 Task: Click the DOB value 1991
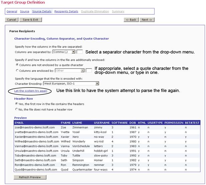[x=133, y=151]
